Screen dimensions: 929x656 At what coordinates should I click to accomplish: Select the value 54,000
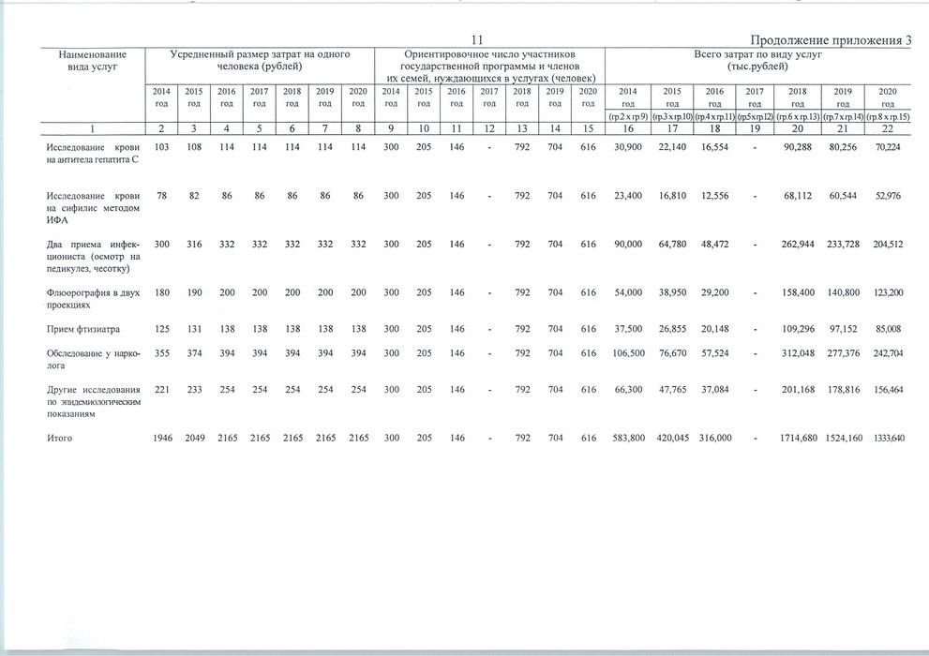(628, 292)
